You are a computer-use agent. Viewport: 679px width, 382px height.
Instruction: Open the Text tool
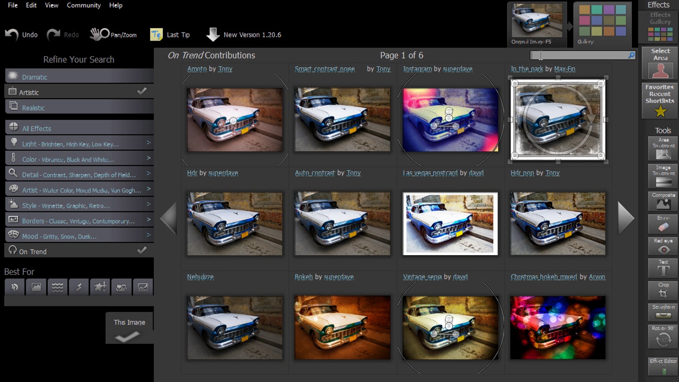663,269
